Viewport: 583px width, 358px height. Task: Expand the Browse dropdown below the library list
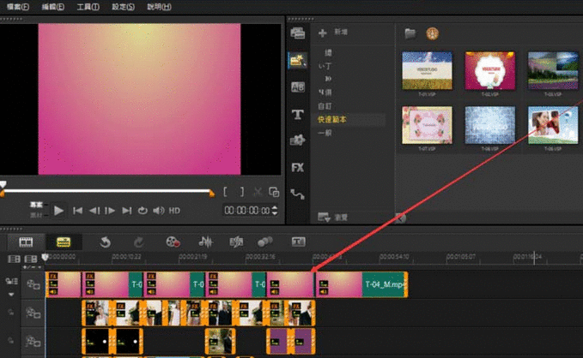[x=325, y=218]
